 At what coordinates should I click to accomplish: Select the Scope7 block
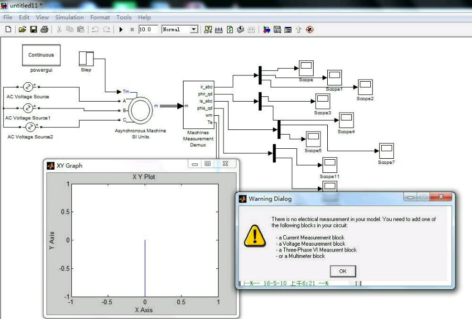pos(387,151)
